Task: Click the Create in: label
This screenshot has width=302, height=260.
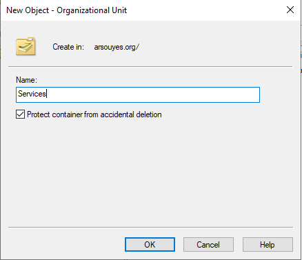Action: point(68,47)
